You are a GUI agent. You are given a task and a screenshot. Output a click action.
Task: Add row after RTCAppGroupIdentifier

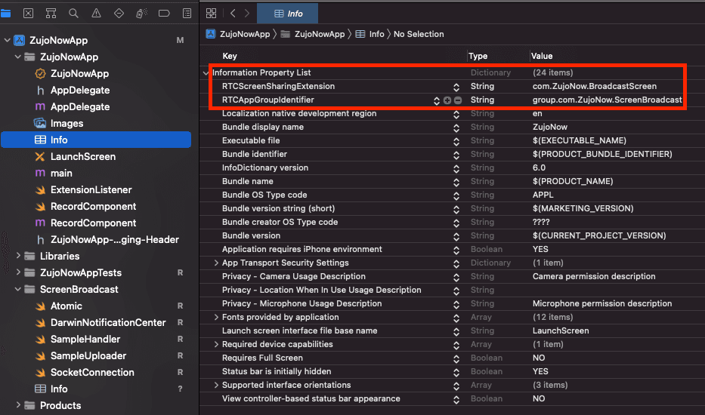[447, 100]
